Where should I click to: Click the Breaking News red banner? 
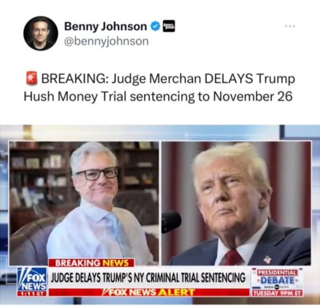[92, 262]
